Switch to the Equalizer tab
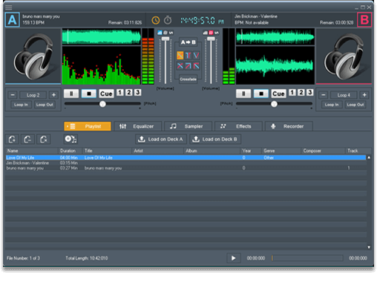Screen dimensions: 377x281 click(138, 126)
